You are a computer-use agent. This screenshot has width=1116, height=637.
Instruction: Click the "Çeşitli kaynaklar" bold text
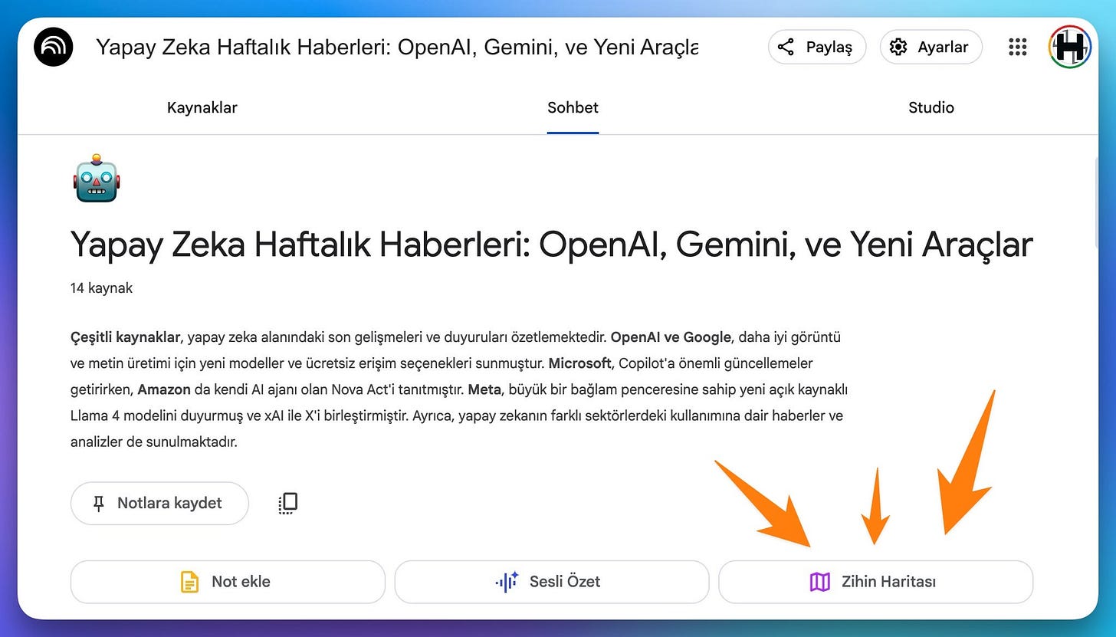pos(125,337)
